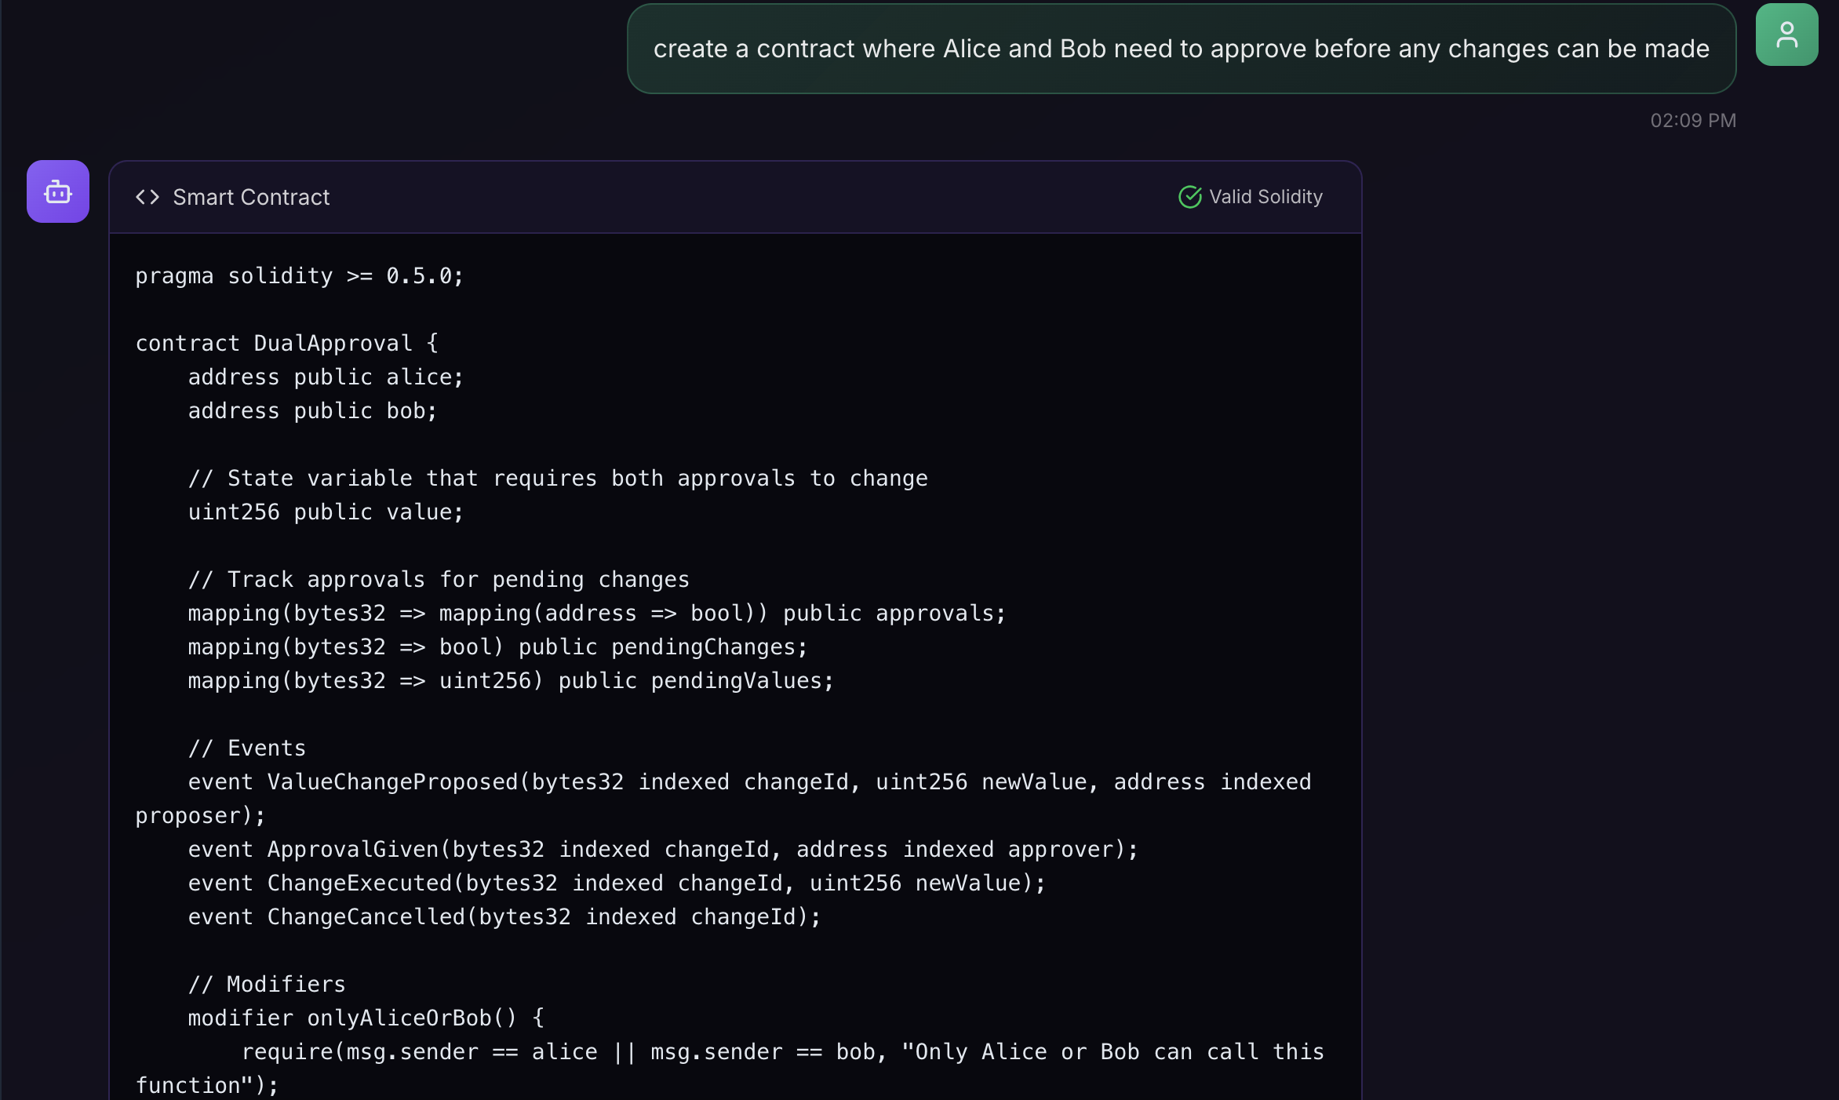Click the address public alice line

point(326,377)
